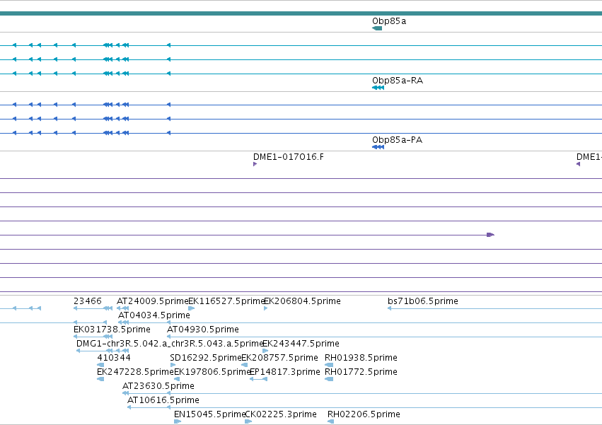Select the SD16292.5prime arrow glyph

click(x=173, y=365)
